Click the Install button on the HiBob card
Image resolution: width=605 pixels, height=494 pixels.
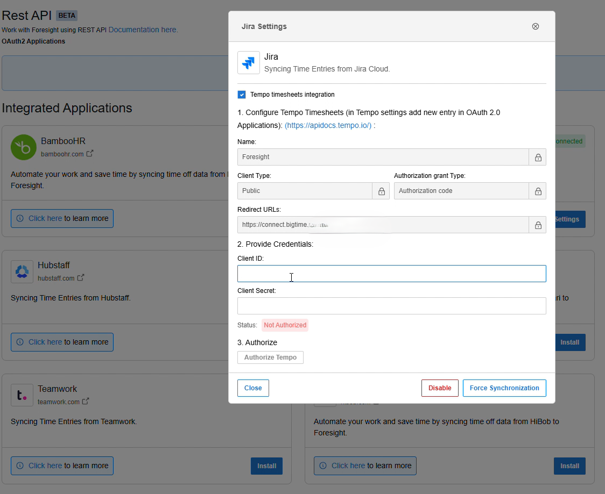[x=569, y=466]
